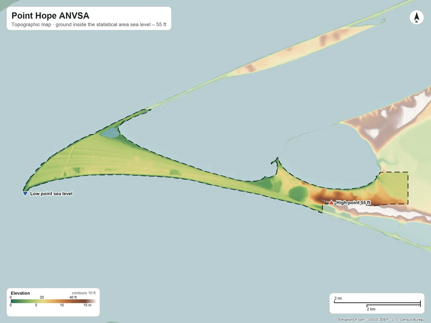Click the topographic map subtitle text
Viewport: 431px width, 323px height.
coord(89,25)
